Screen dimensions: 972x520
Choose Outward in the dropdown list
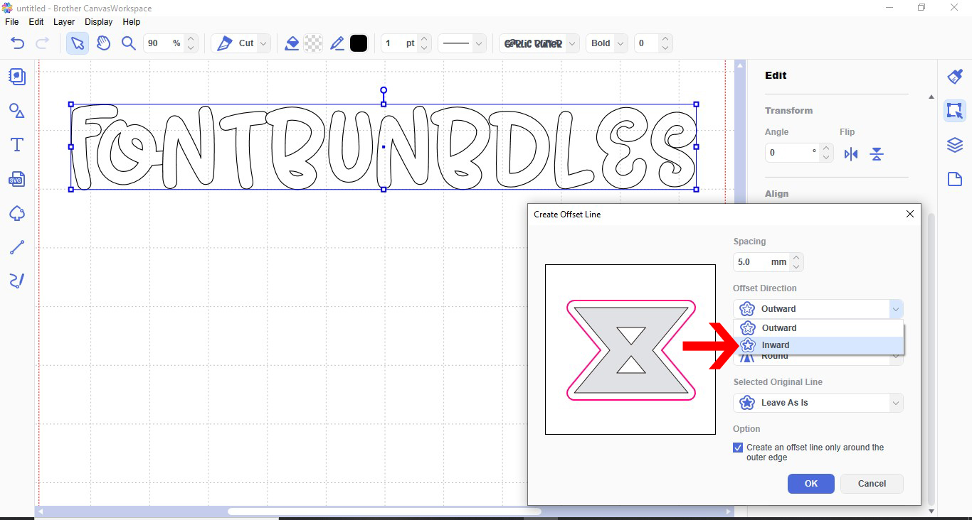click(x=818, y=328)
